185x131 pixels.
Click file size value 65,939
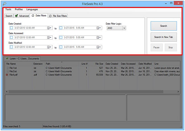pyautogui.click(x=100, y=75)
